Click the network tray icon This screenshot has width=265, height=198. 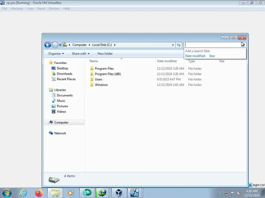click(x=226, y=193)
